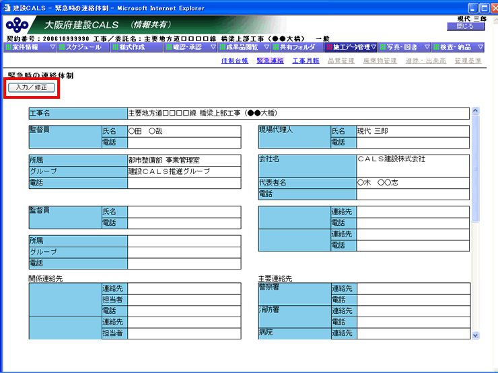Click the grid icon beside スケジュール

click(x=62, y=48)
